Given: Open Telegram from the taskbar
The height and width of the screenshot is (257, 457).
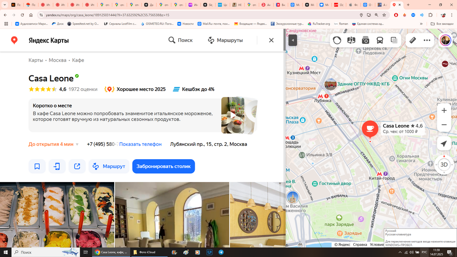Looking at the screenshot, I should [221, 252].
